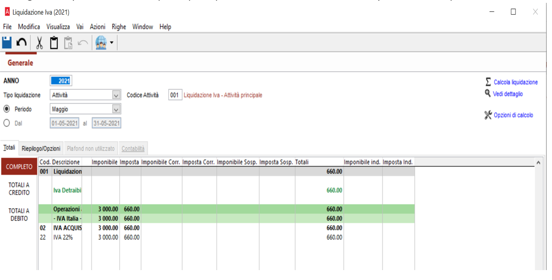Click the globe with people icon

tap(101, 42)
